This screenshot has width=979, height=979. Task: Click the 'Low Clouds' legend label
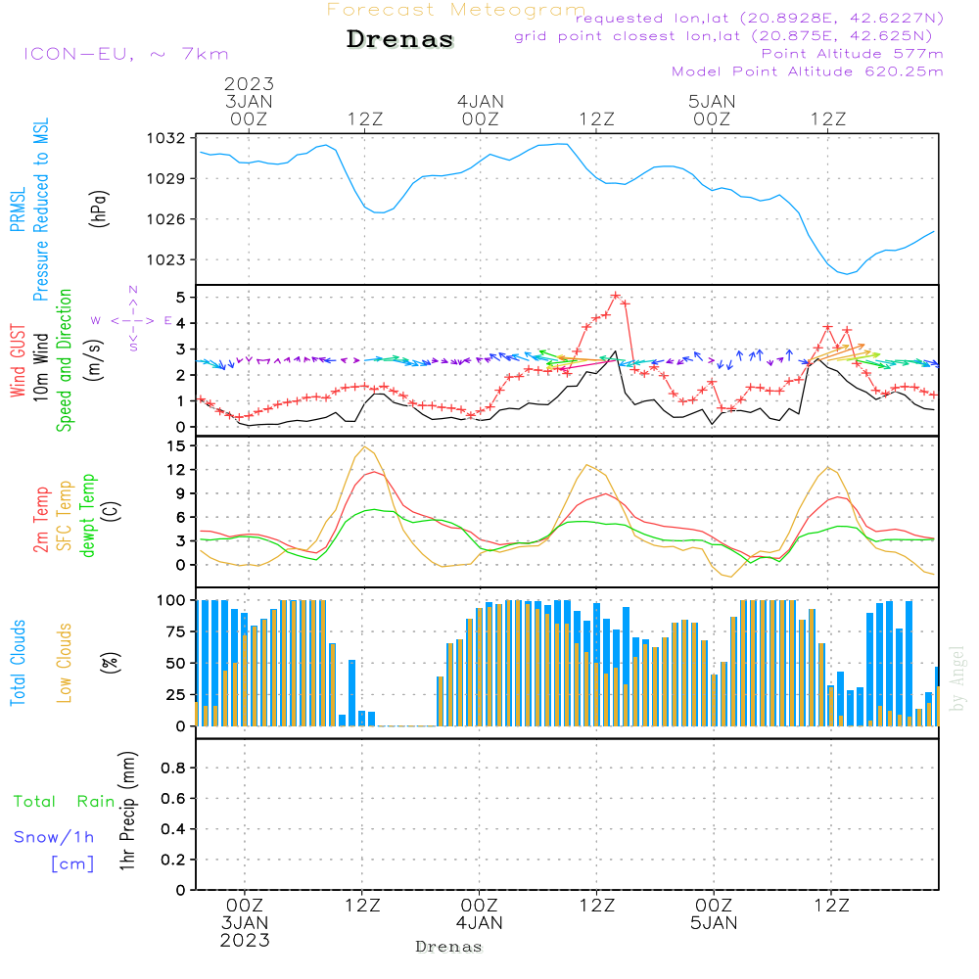65,663
